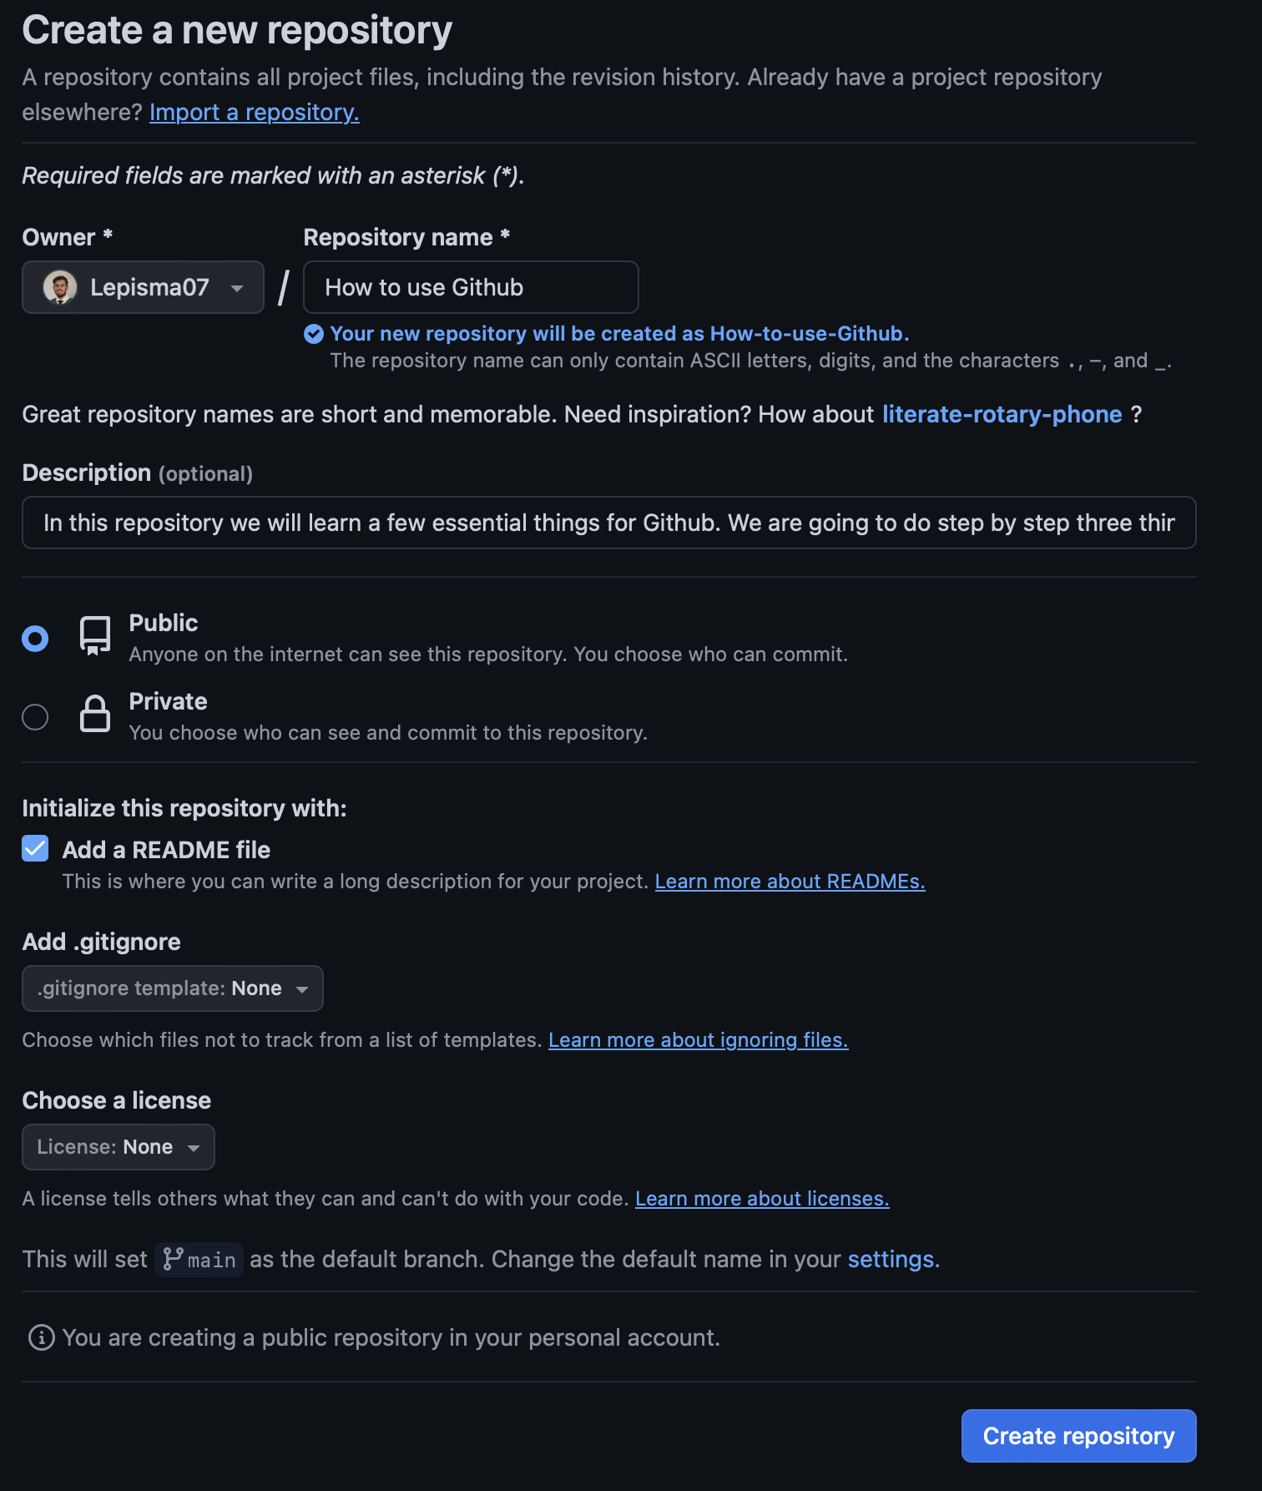Select the Public visibility radio button
The width and height of the screenshot is (1262, 1491).
pos(35,639)
